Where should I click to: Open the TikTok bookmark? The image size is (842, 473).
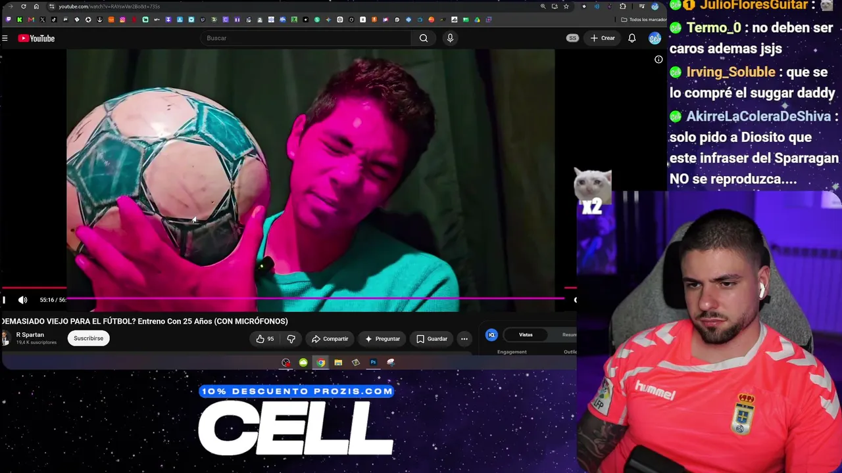coord(54,20)
